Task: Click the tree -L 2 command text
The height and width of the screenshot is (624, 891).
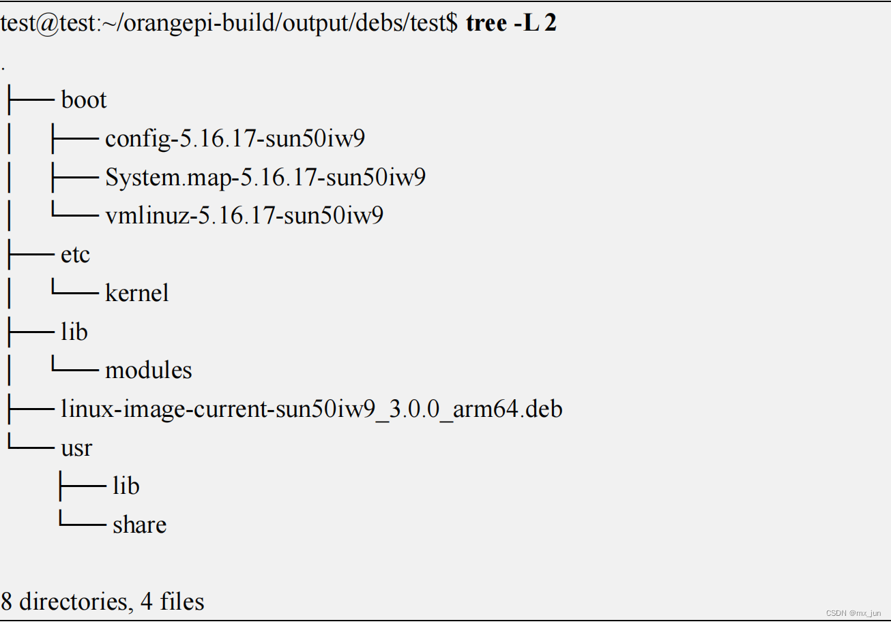Action: [x=511, y=23]
